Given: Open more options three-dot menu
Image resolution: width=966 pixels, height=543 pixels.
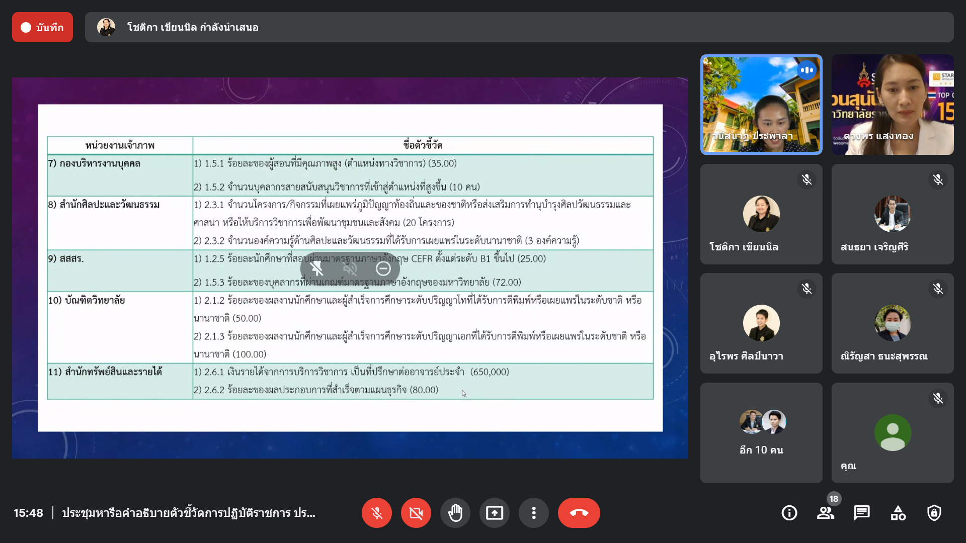Looking at the screenshot, I should coord(533,513).
